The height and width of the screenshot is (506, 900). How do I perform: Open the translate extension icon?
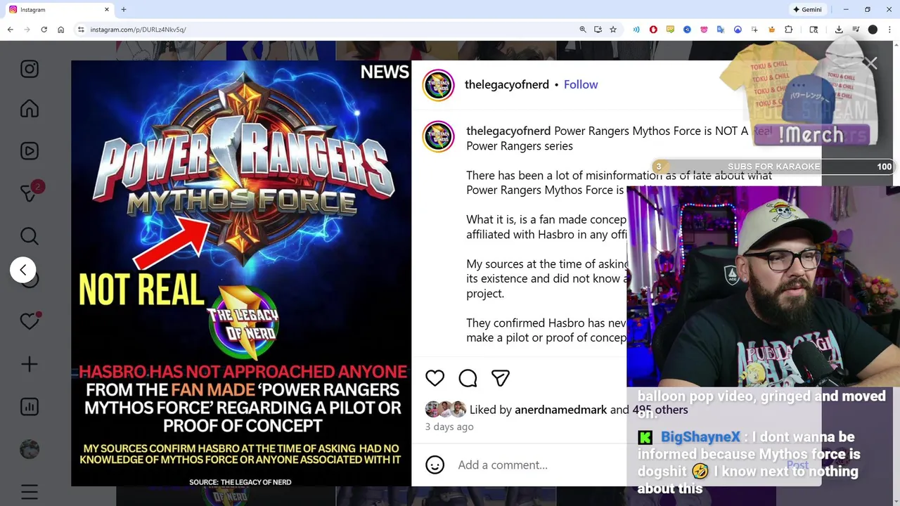pos(721,30)
